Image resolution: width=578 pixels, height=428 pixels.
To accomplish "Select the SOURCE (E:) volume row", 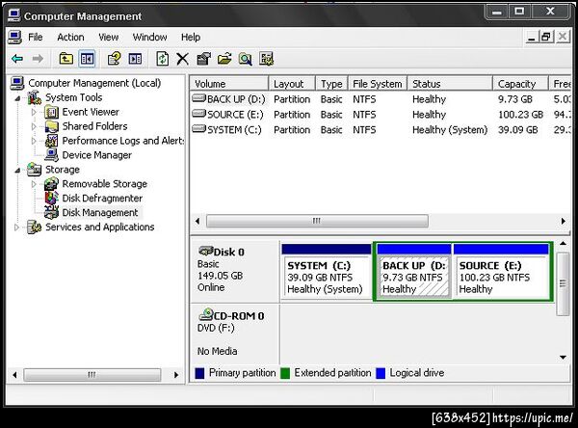I will point(381,115).
